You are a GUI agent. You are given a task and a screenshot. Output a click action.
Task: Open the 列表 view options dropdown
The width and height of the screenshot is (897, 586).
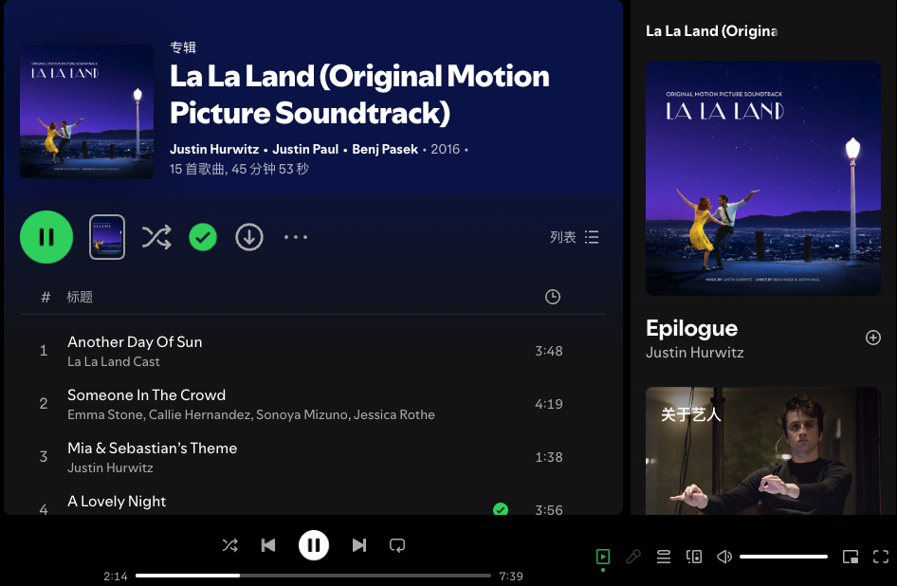point(574,237)
